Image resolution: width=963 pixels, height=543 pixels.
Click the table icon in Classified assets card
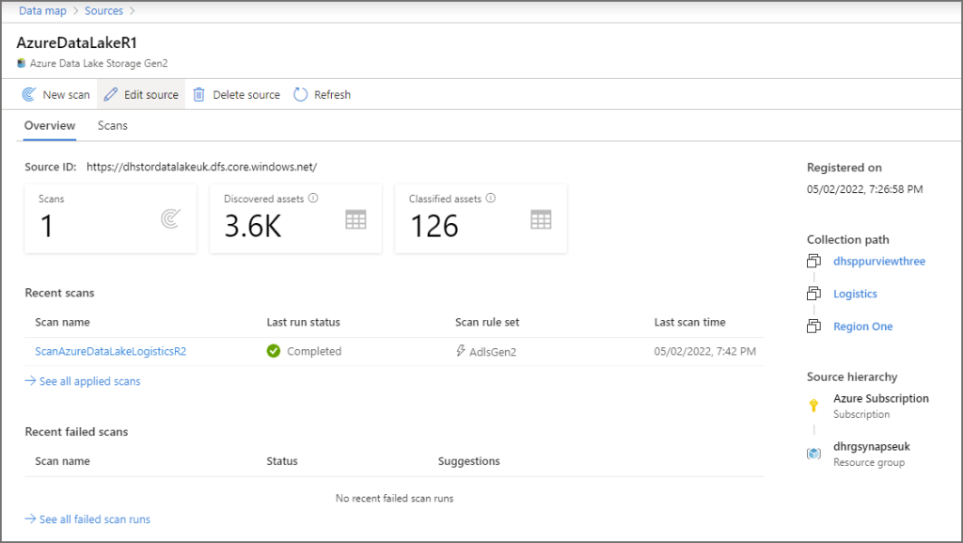(541, 219)
